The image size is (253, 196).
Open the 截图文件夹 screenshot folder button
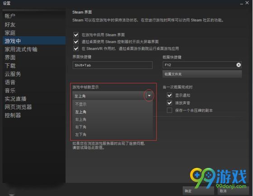202,74
